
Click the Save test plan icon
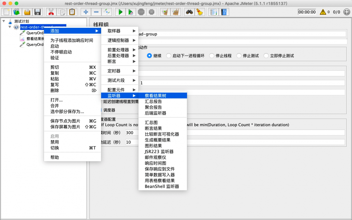click(37, 12)
